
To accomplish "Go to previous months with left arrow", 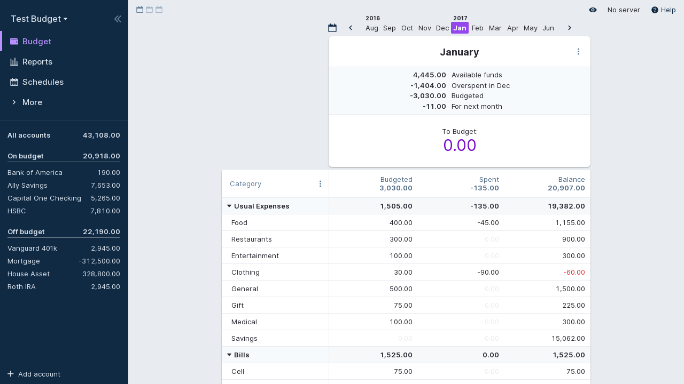I will tap(351, 28).
